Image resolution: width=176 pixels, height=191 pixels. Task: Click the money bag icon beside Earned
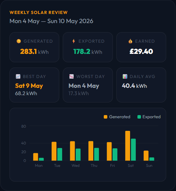click(130, 41)
